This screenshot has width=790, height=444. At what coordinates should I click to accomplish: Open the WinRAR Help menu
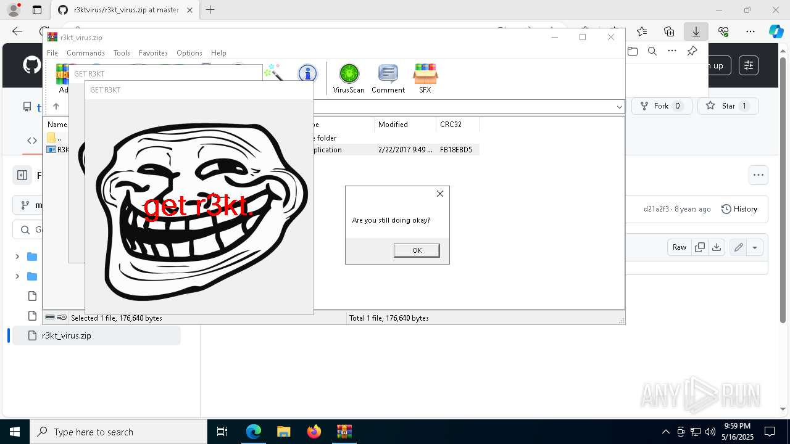point(218,53)
